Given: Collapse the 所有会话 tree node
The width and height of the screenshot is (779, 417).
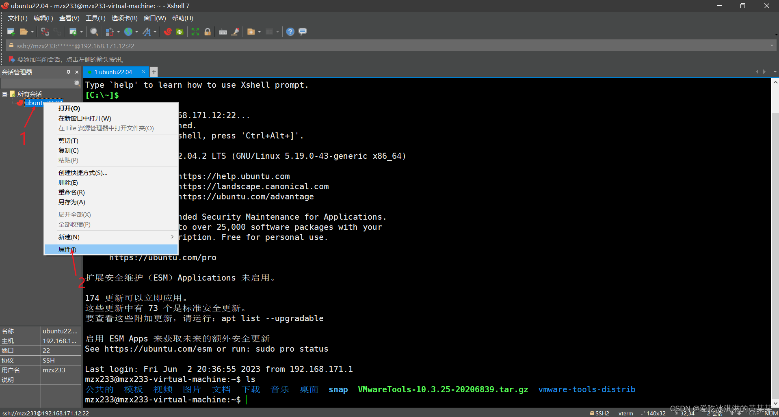Looking at the screenshot, I should click(x=4, y=94).
